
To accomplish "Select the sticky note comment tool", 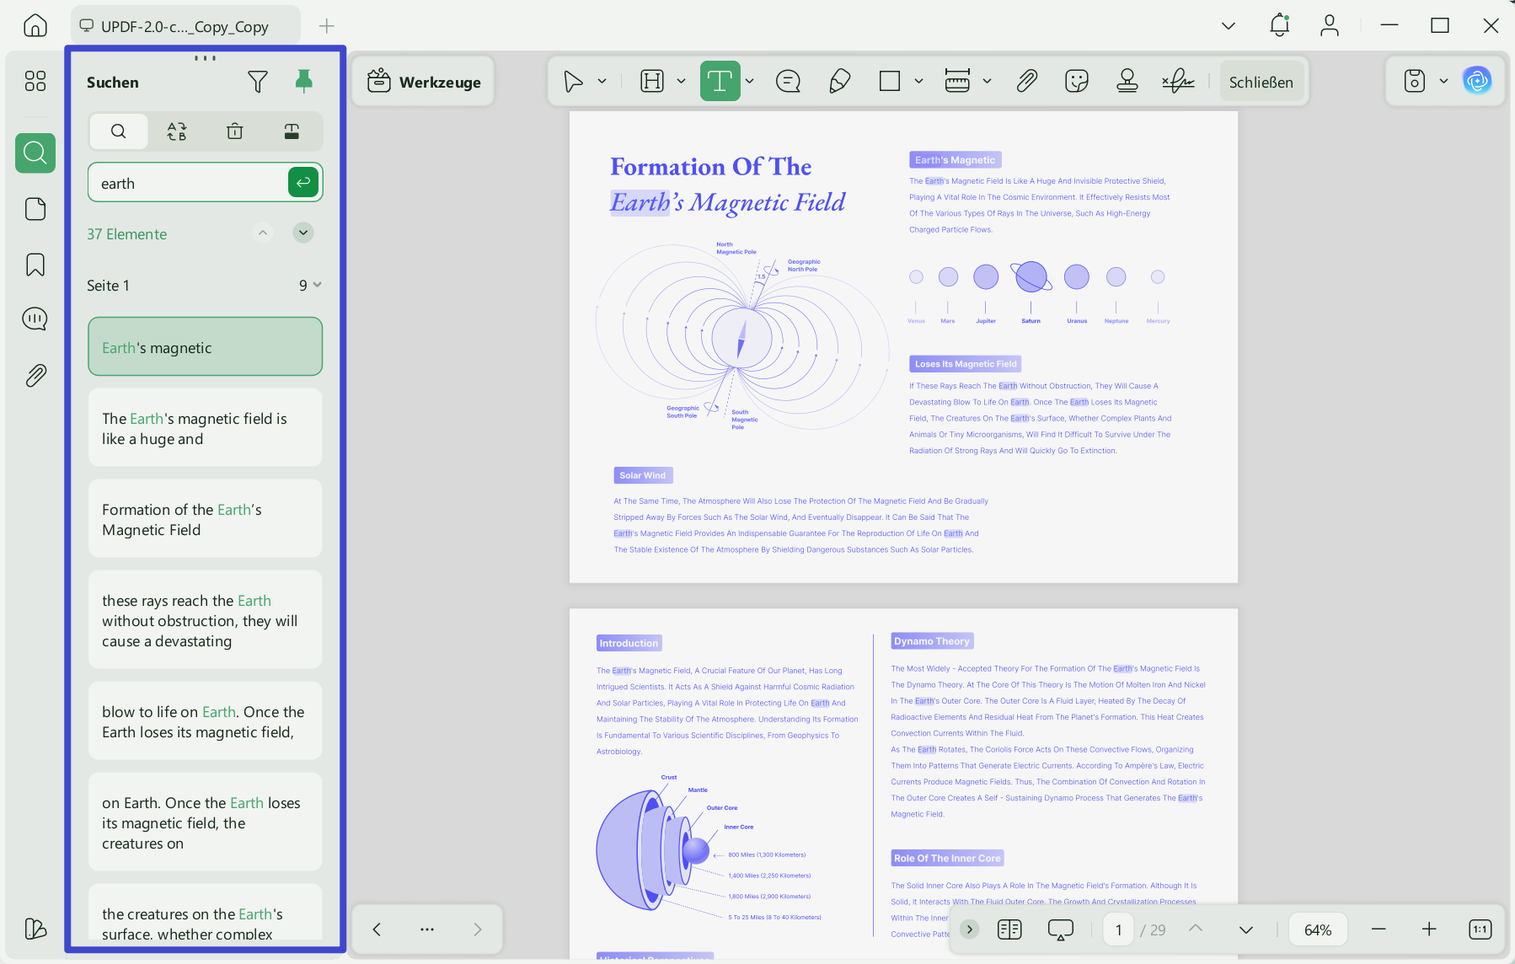I will pos(788,82).
